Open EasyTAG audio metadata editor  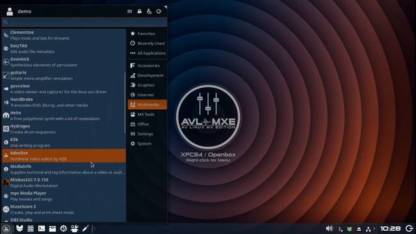coord(64,49)
